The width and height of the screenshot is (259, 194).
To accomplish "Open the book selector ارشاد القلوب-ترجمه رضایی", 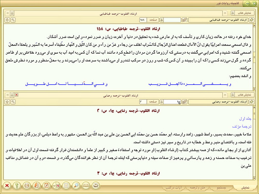I will click(x=218, y=102).
